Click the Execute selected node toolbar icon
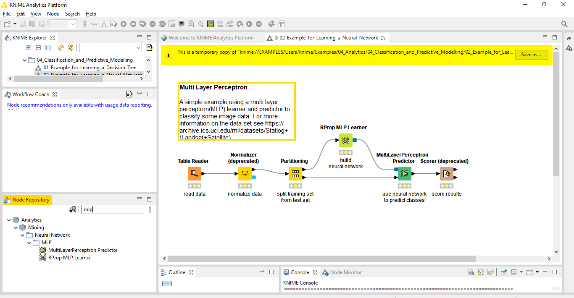 [124, 24]
